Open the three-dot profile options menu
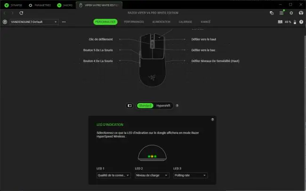Screen dimensions: 306x191 (64, 22)
